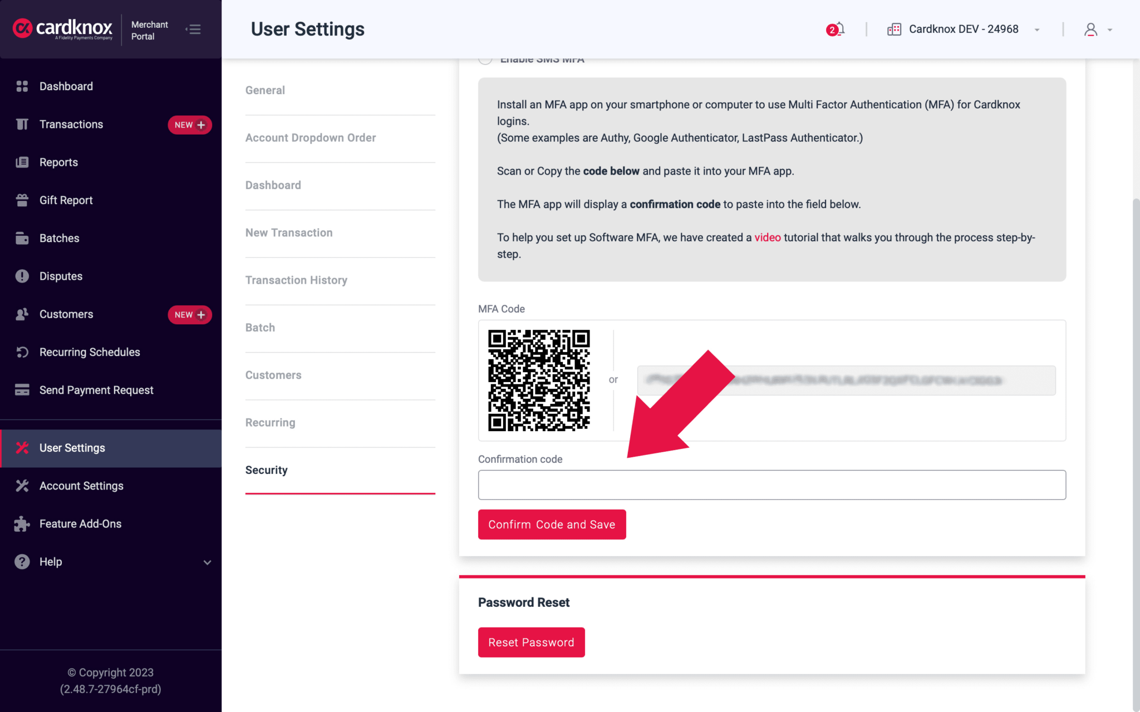1140x712 pixels.
Task: Open Send Payment Request icon
Action: (x=22, y=390)
